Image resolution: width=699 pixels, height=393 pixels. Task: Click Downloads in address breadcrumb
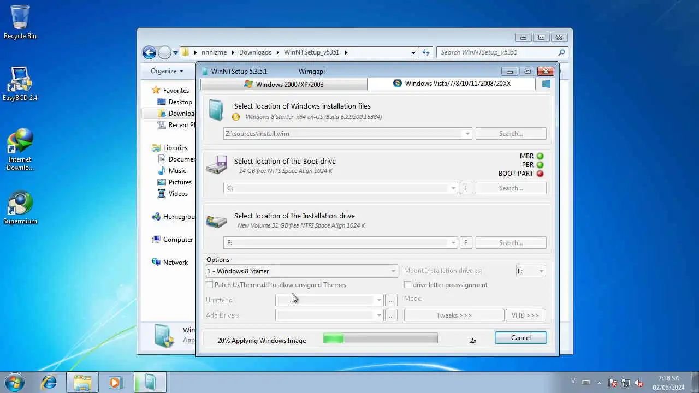tap(255, 52)
